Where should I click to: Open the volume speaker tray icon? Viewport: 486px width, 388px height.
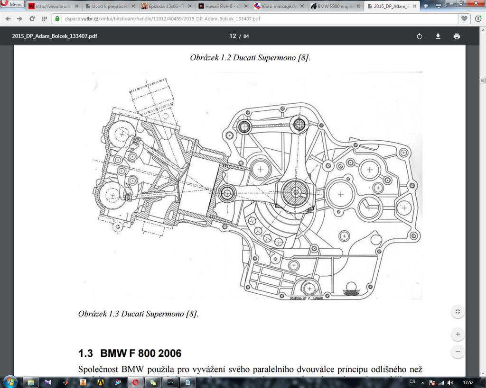tap(450, 383)
